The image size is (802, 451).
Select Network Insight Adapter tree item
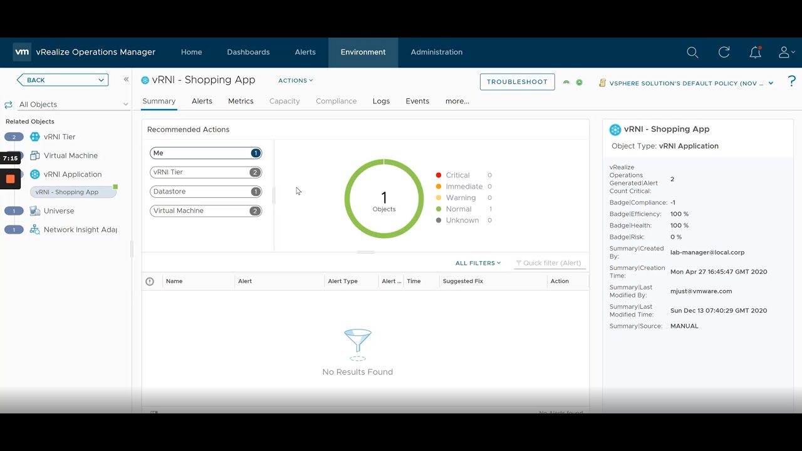[80, 230]
